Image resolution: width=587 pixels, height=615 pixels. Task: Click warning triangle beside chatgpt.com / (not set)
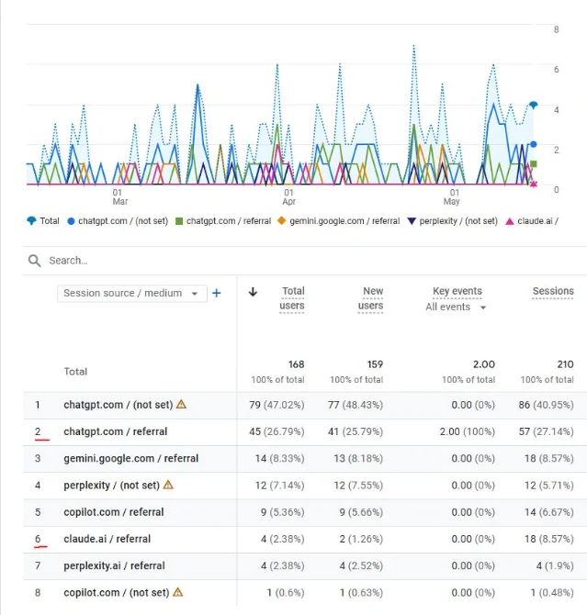181,404
